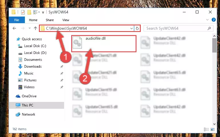Click the pin icon next to Downloads
Viewport: 220px width, 137px height.
[x=62, y=67]
